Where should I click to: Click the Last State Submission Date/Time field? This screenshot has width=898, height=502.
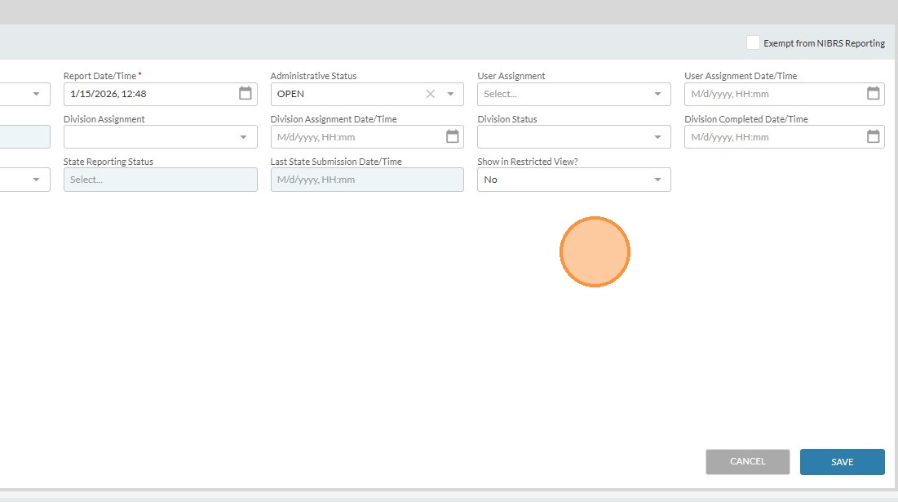click(366, 180)
